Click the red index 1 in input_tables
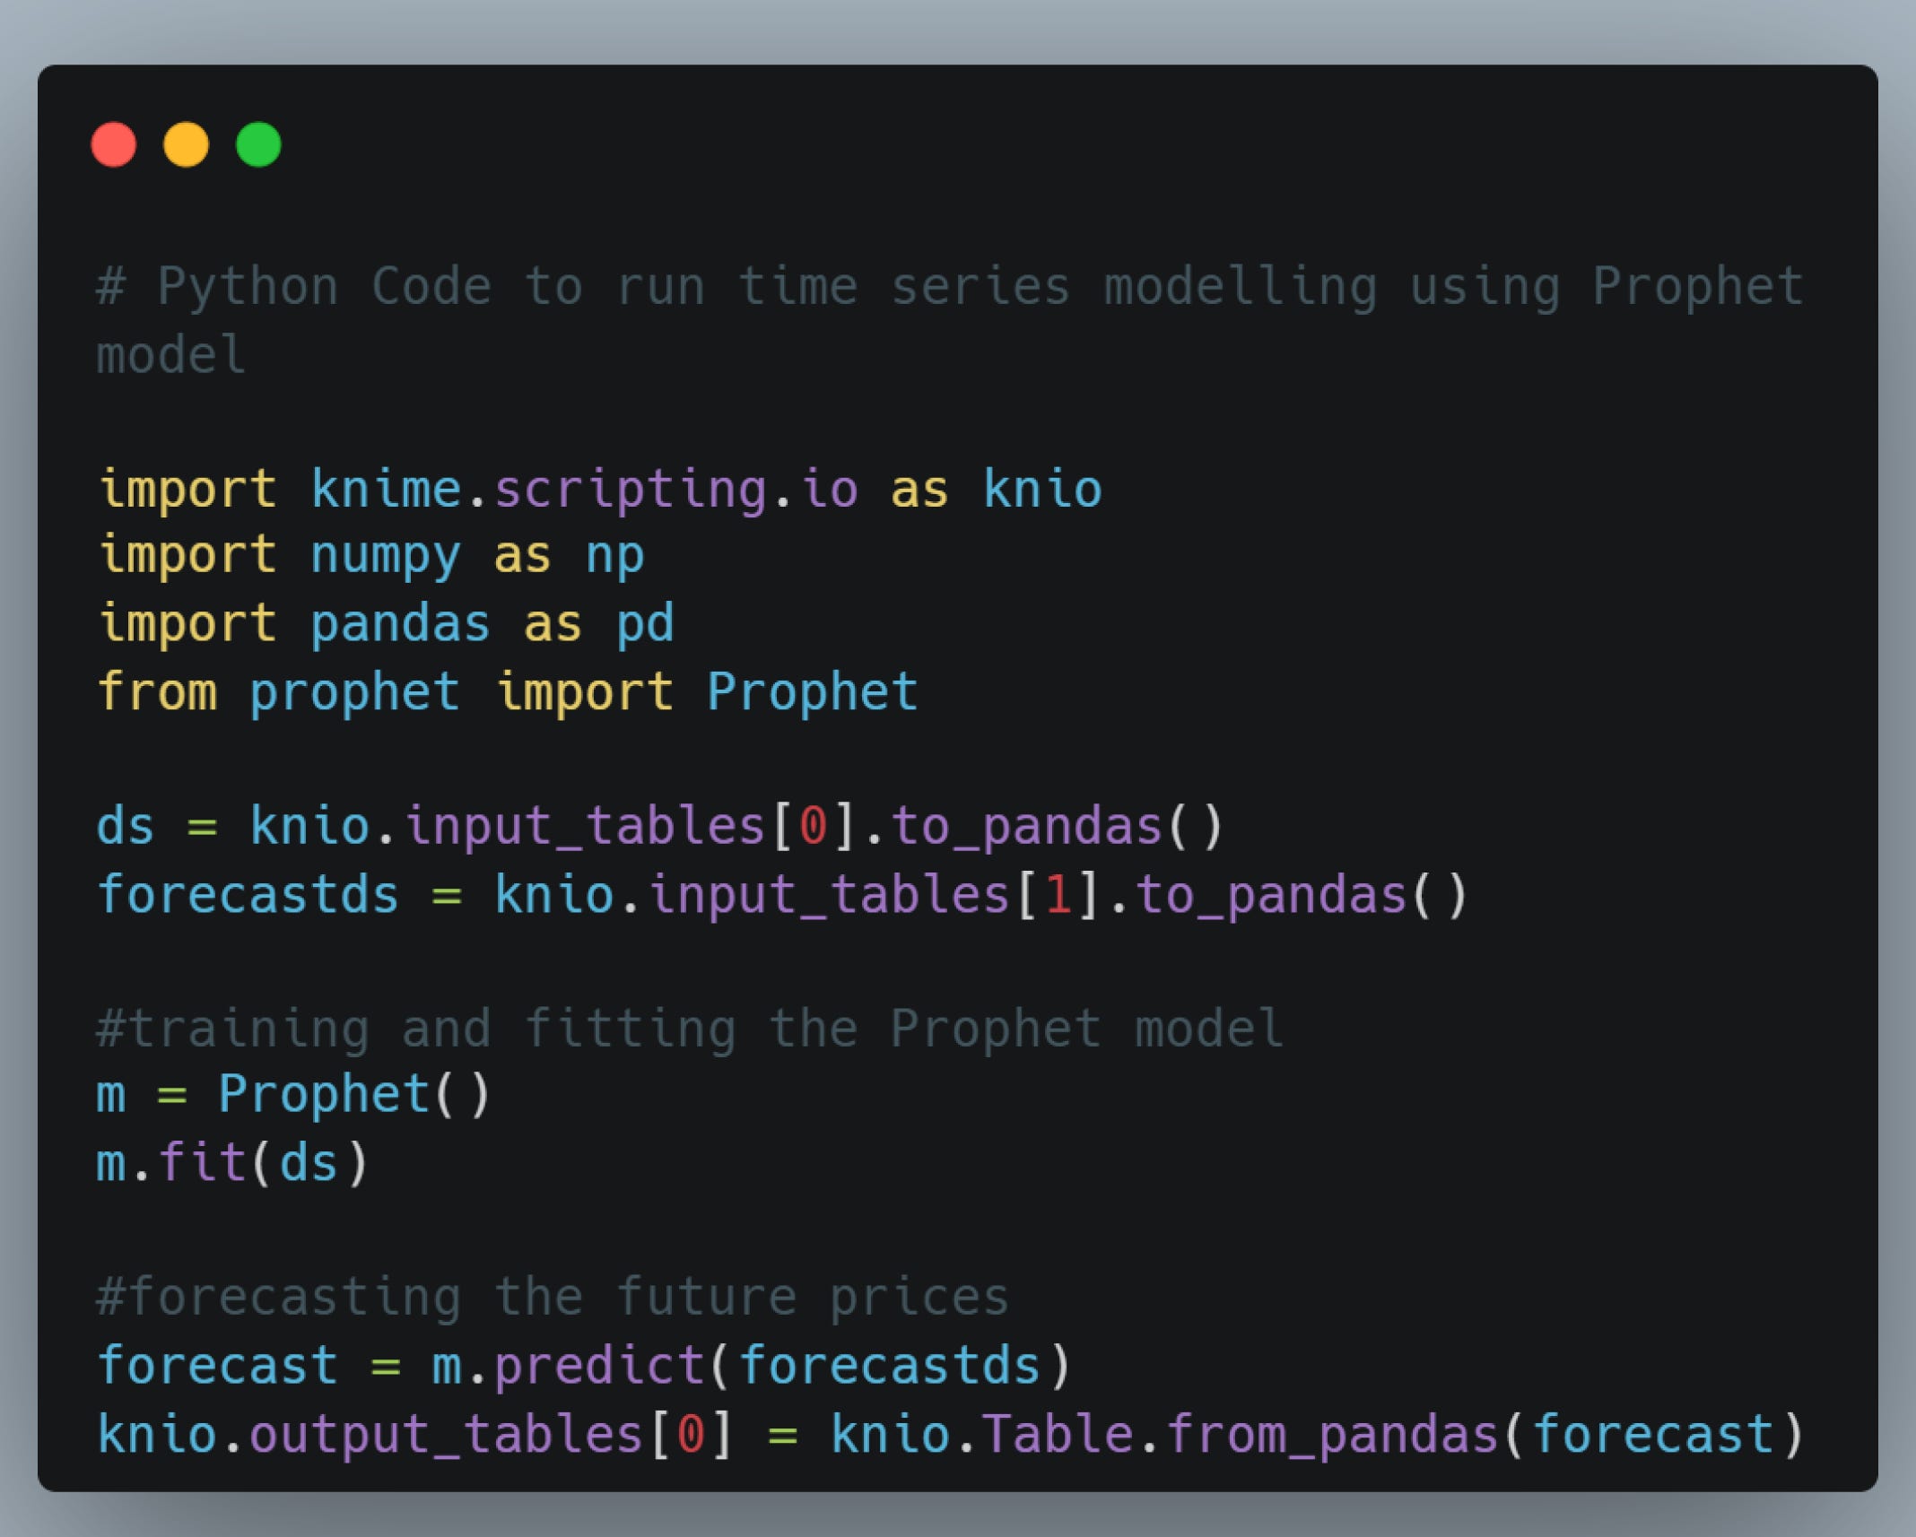This screenshot has width=1916, height=1537. (x=1058, y=895)
